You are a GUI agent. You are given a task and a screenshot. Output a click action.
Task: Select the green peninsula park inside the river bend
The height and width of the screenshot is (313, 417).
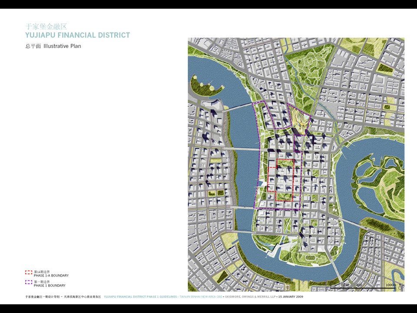pyautogui.click(x=377, y=183)
